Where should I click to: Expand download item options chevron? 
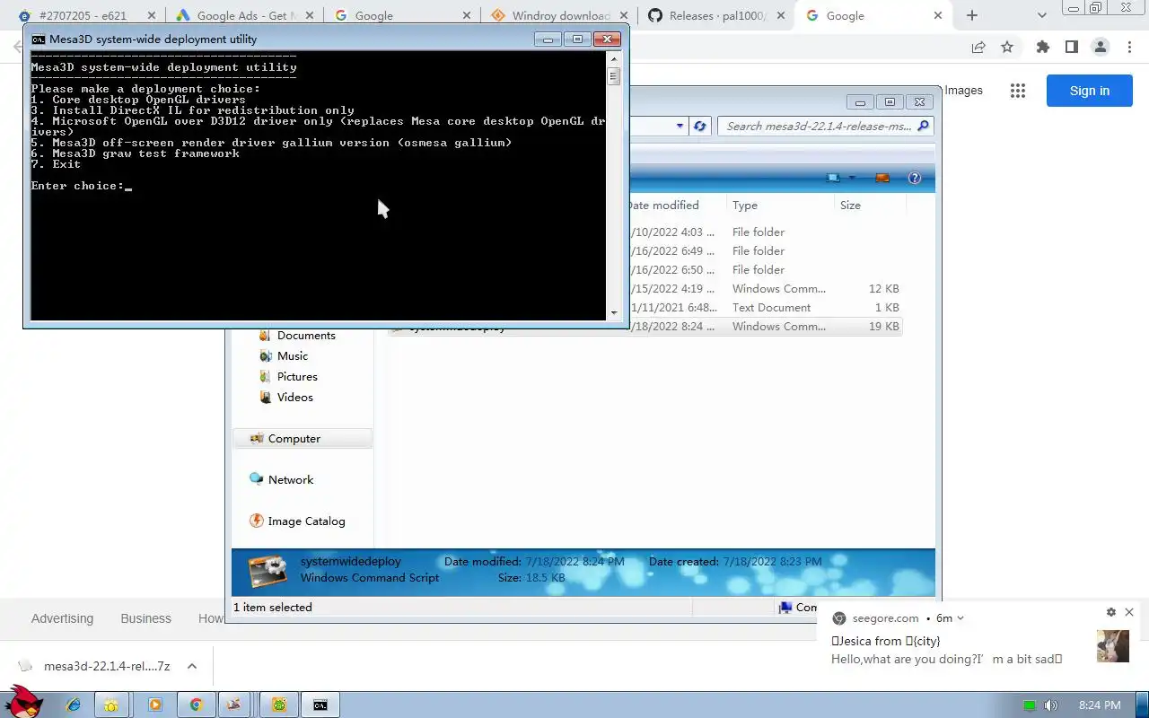pyautogui.click(x=192, y=666)
